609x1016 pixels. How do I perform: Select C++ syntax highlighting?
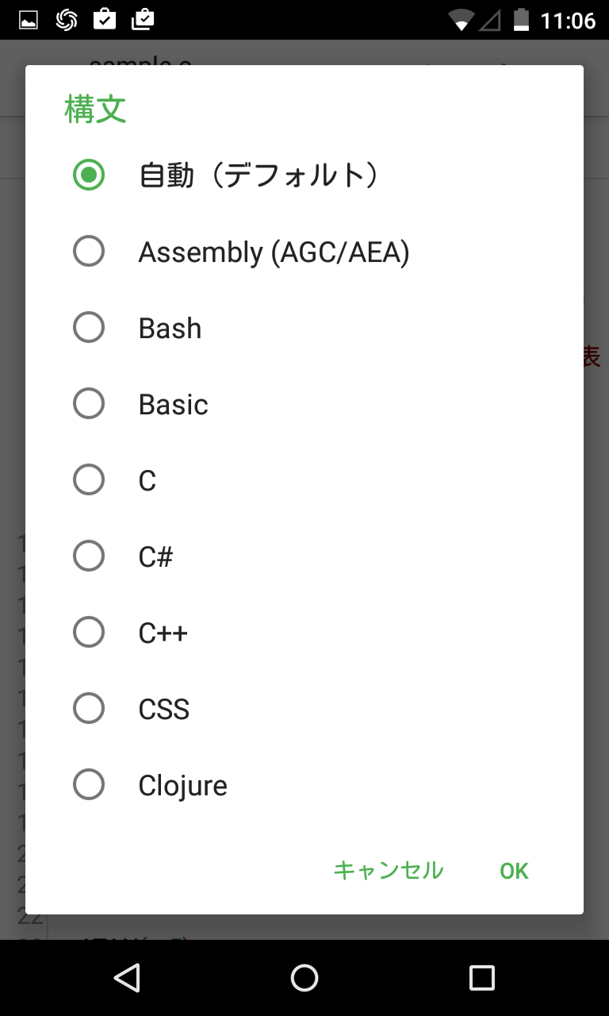tap(89, 633)
